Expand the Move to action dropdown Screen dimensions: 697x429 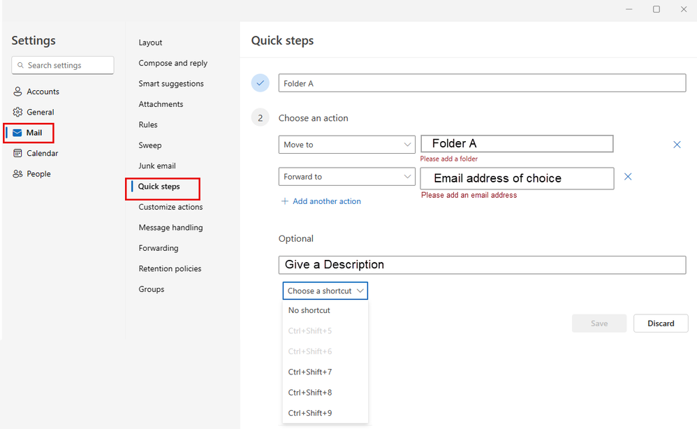pos(408,145)
